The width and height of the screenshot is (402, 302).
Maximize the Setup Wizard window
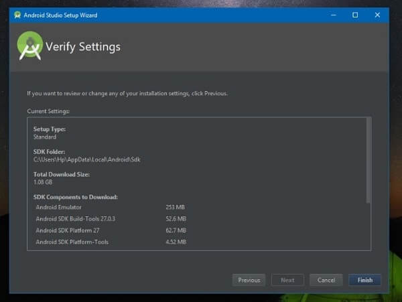355,15
